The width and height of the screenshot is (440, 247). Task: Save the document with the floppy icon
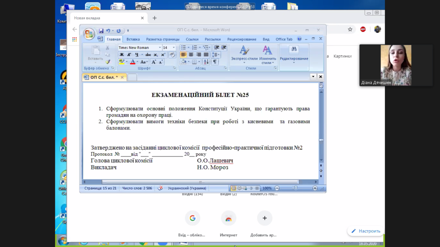point(101,31)
